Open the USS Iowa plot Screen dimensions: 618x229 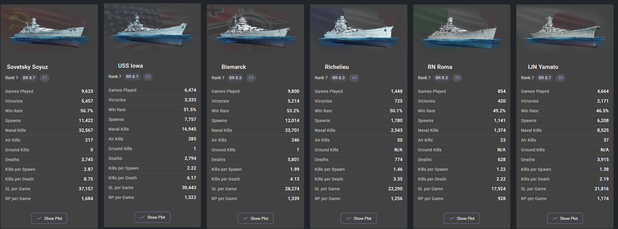[x=152, y=217]
